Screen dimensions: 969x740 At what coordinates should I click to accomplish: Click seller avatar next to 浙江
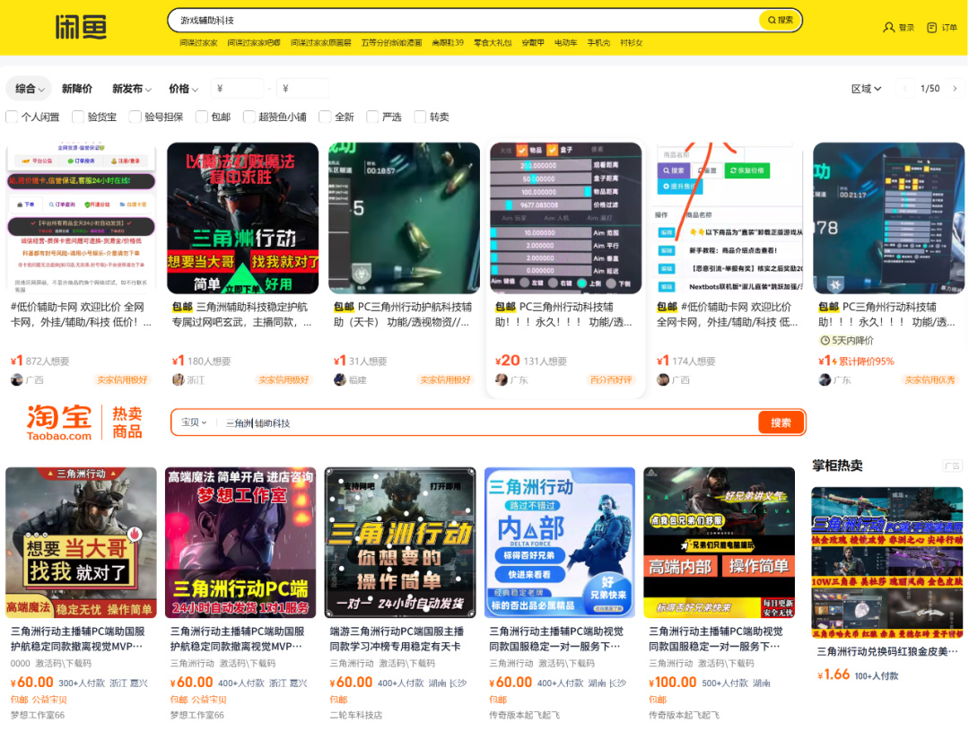tap(178, 380)
